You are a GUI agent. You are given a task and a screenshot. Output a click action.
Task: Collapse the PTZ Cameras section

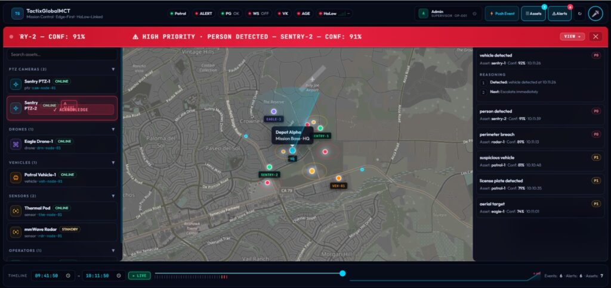point(113,69)
